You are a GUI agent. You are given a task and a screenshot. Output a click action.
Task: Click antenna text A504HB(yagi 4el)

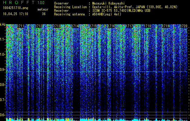click(x=107, y=14)
